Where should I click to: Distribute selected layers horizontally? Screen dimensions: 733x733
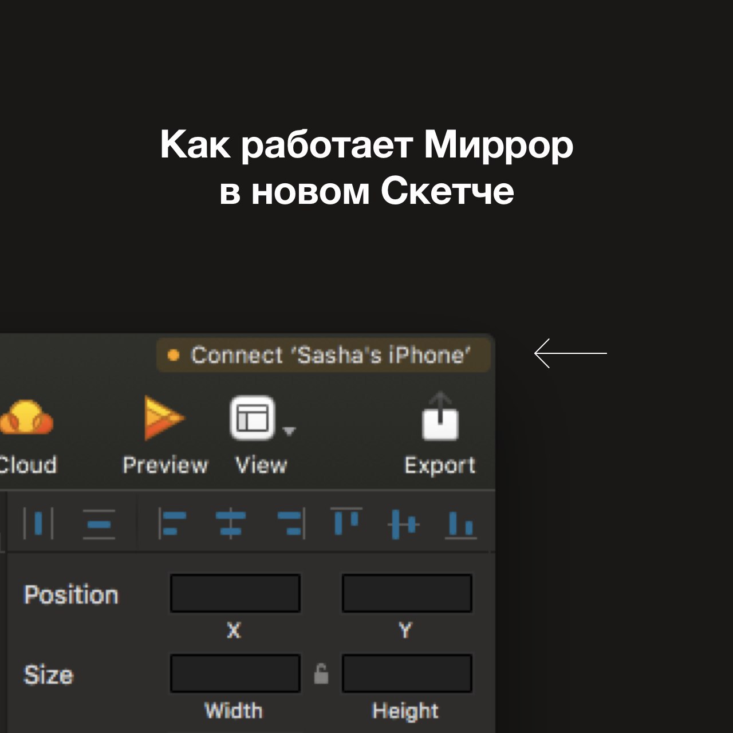point(38,523)
